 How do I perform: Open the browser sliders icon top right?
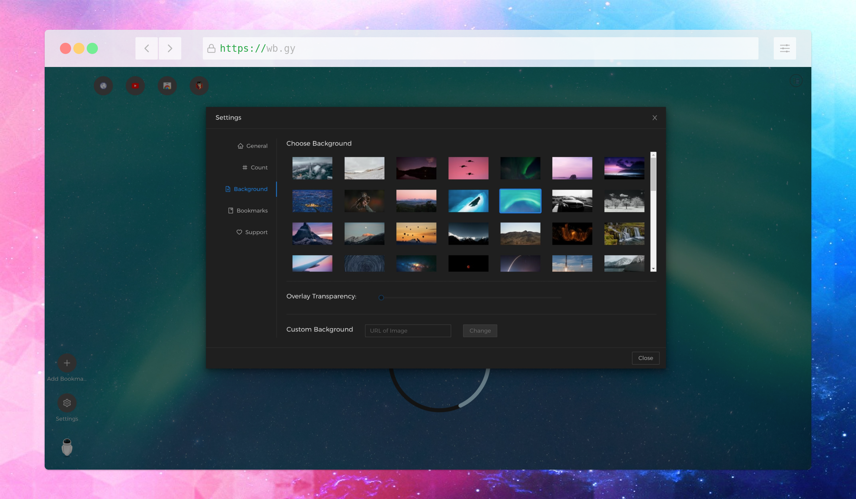(x=785, y=48)
